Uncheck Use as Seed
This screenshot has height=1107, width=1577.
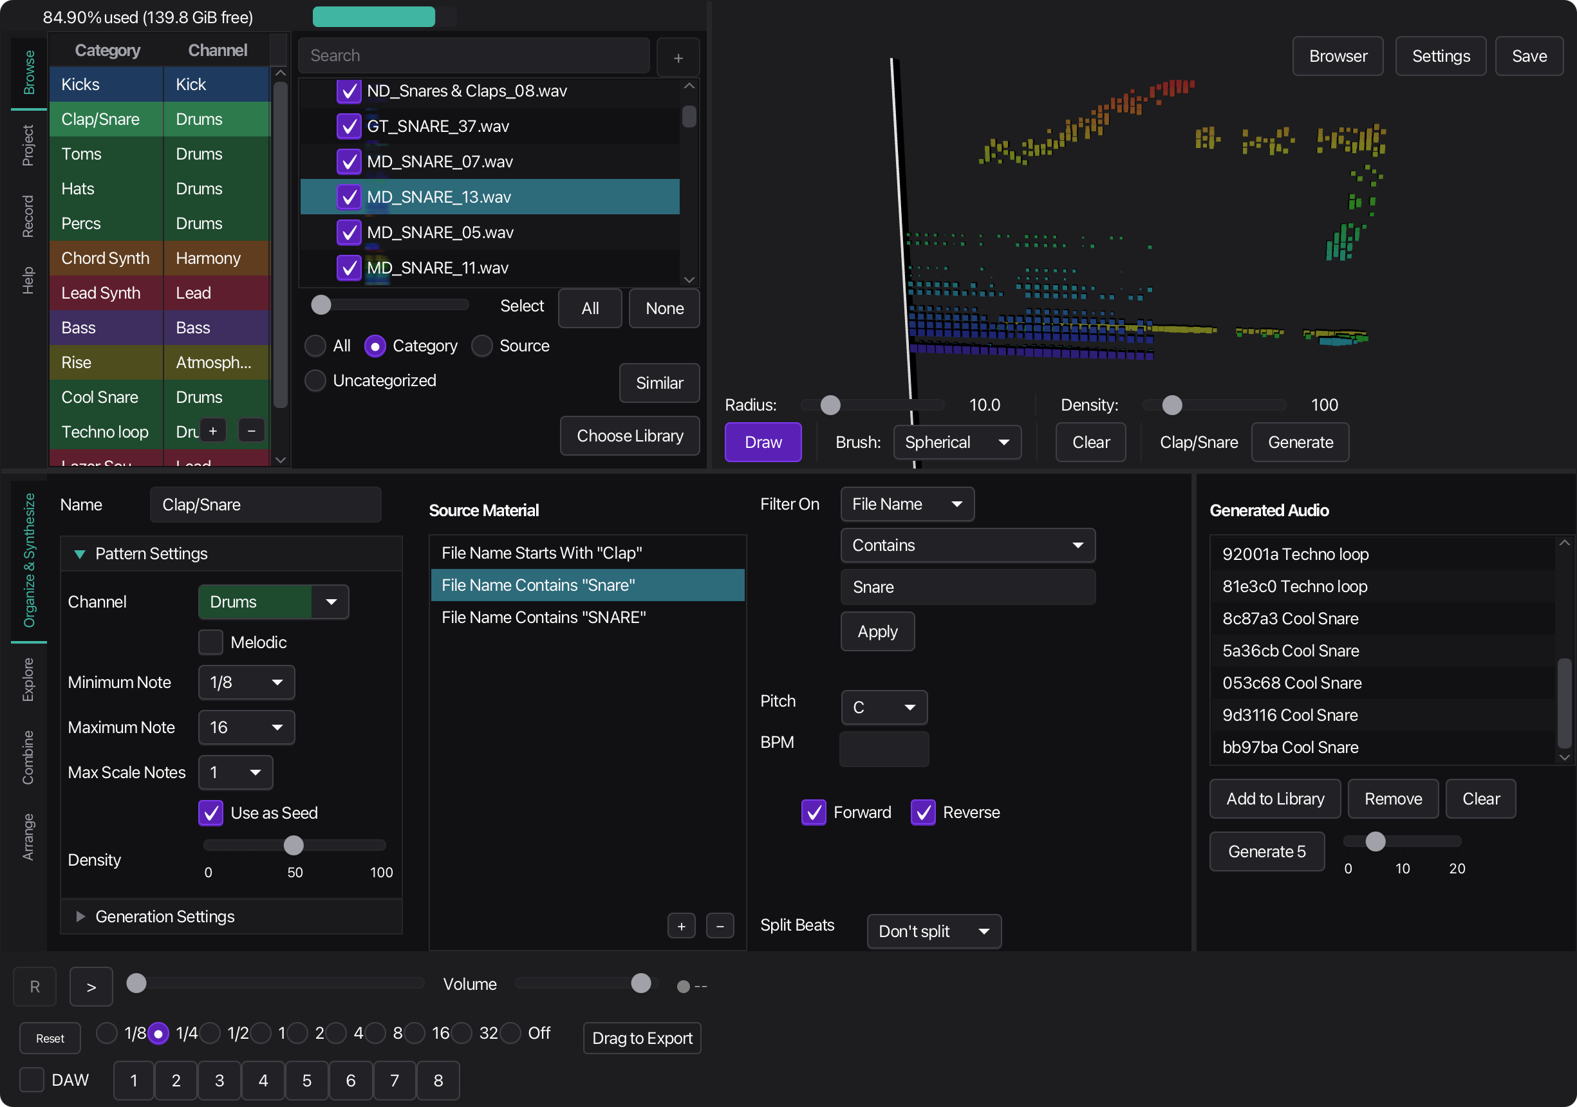pos(211,813)
